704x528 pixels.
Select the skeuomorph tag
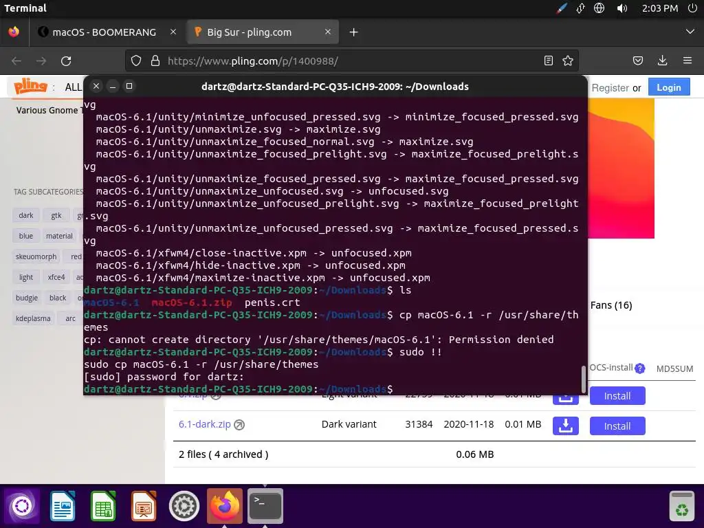pyautogui.click(x=36, y=257)
